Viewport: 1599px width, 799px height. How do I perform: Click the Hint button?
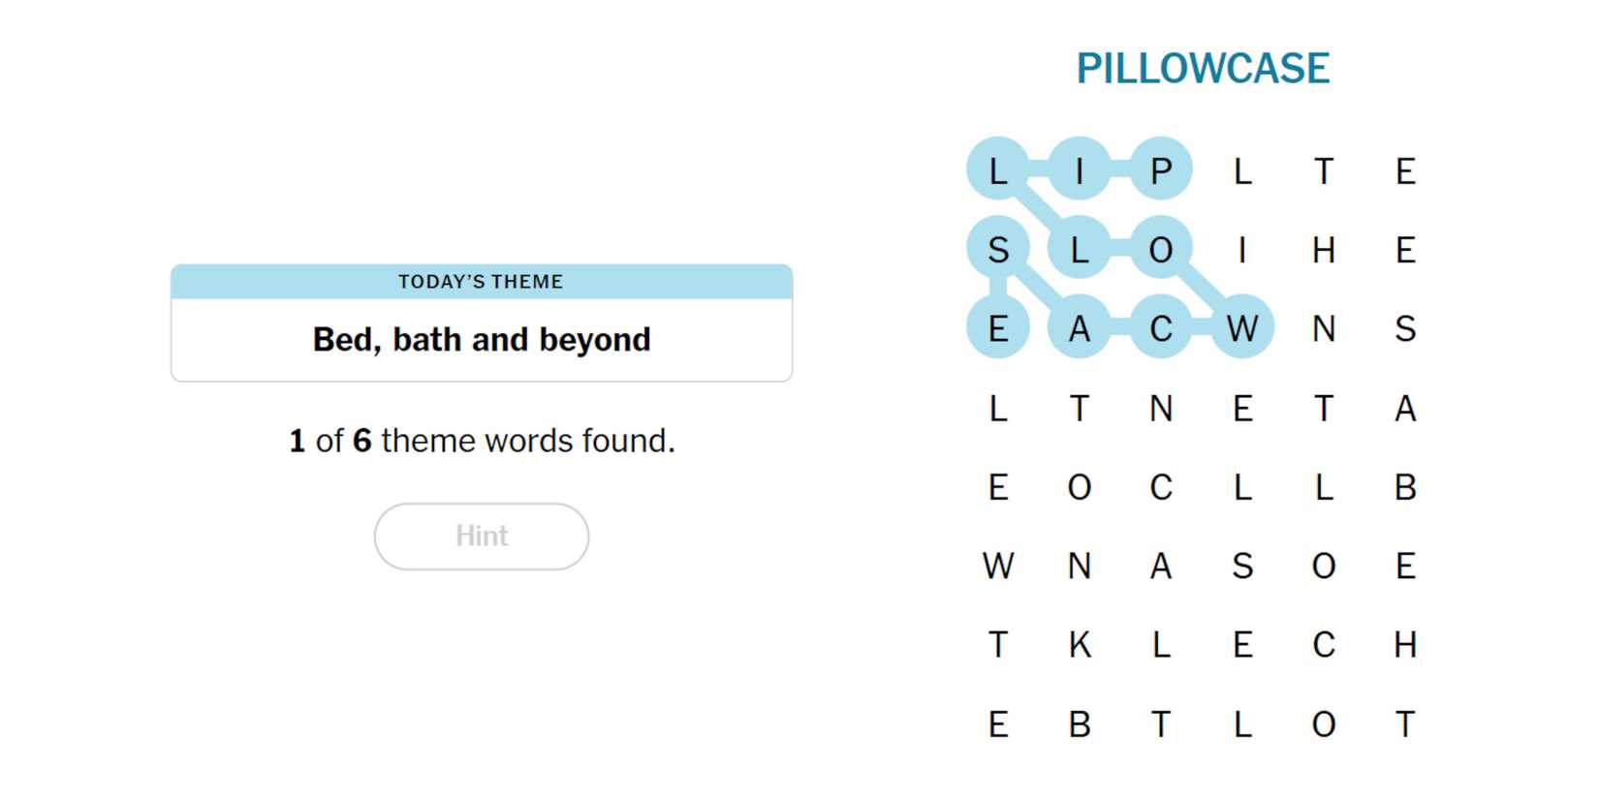pyautogui.click(x=482, y=536)
